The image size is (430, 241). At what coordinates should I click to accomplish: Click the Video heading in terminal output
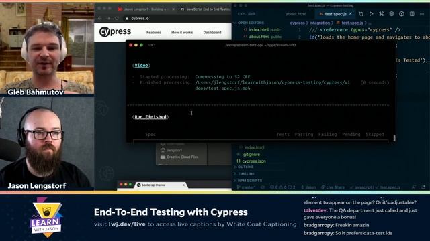pos(141,66)
